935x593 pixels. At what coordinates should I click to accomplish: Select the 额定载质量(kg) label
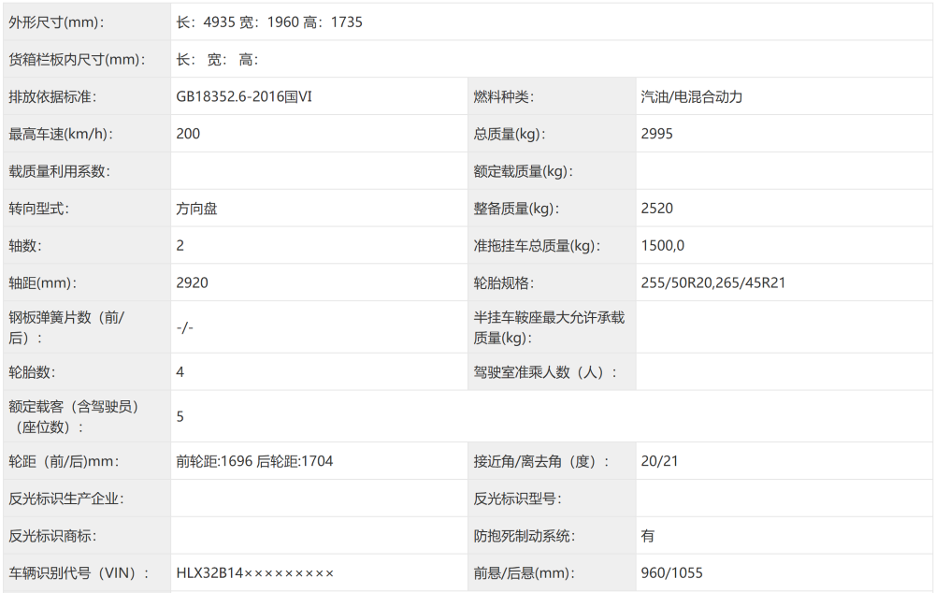(x=523, y=171)
